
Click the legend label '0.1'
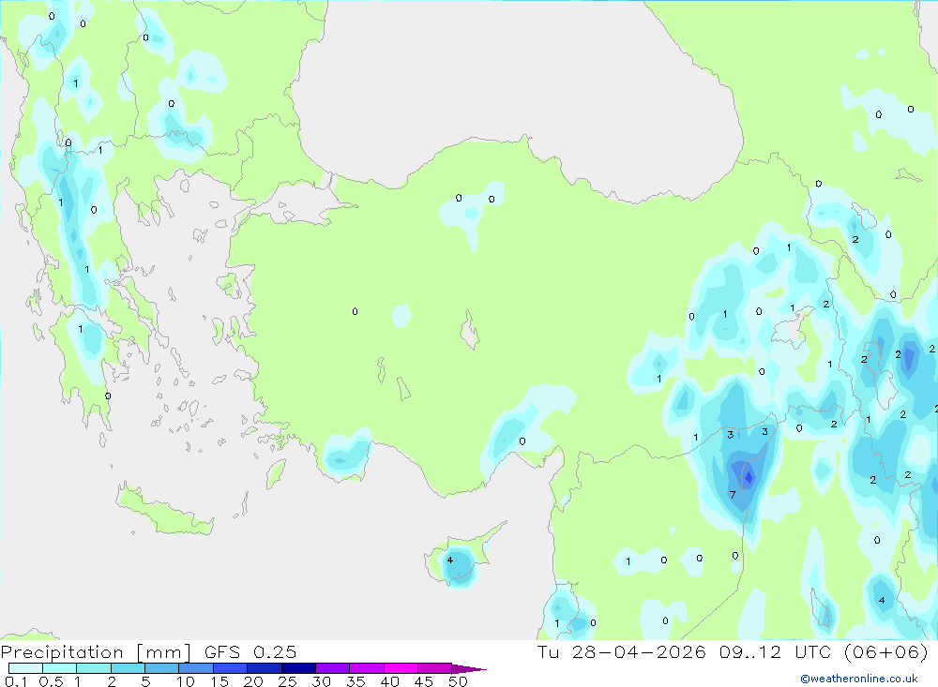tap(16, 681)
